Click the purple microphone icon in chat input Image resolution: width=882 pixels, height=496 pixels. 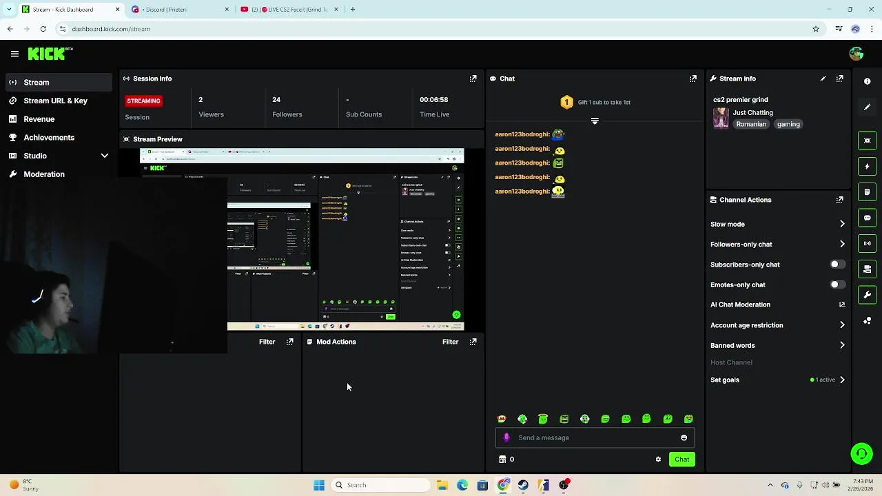click(506, 437)
